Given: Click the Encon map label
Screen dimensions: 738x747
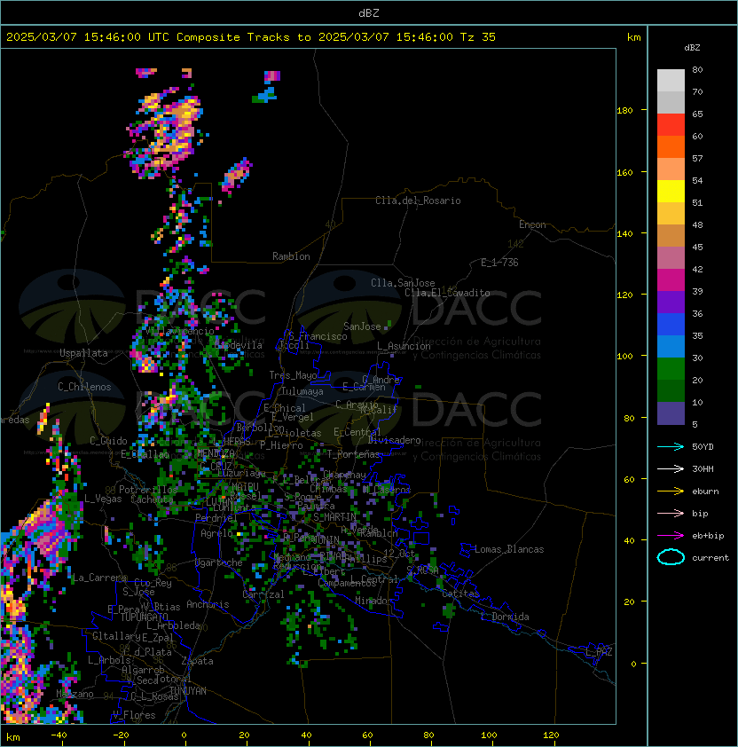Looking at the screenshot, I should pyautogui.click(x=532, y=224).
